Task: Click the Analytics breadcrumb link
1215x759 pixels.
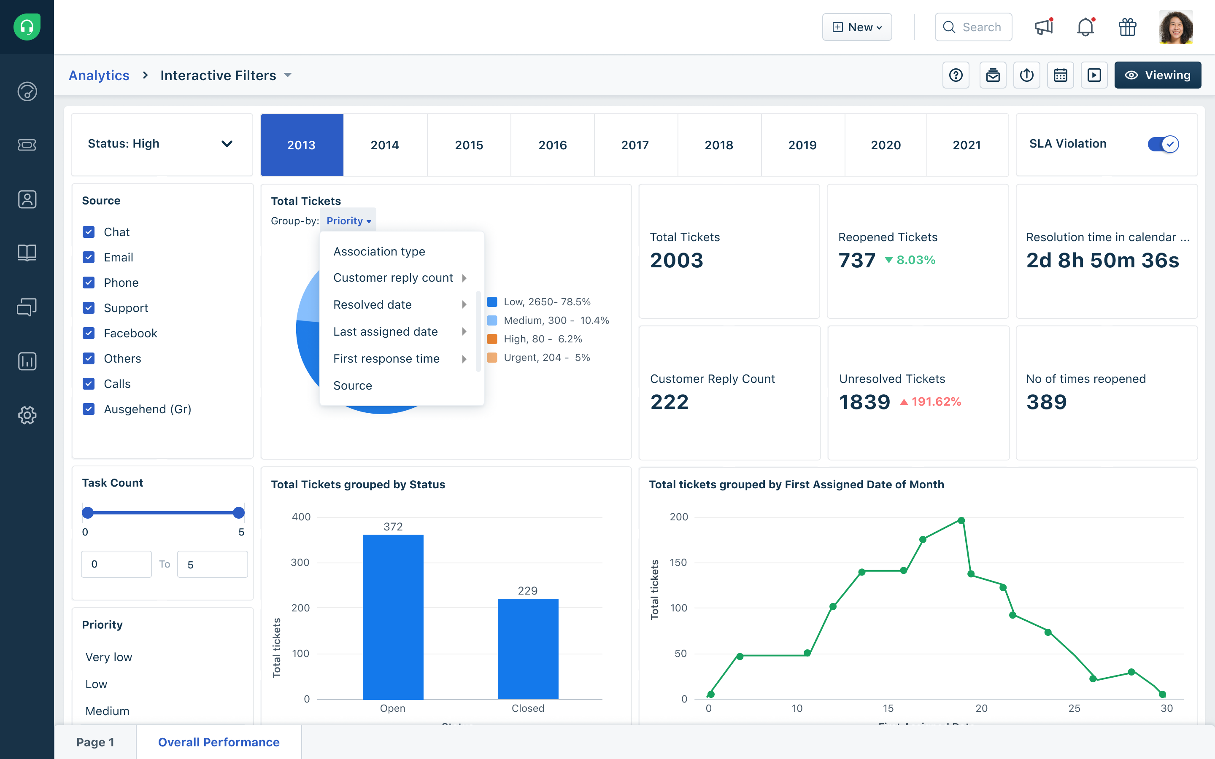Action: (99, 75)
